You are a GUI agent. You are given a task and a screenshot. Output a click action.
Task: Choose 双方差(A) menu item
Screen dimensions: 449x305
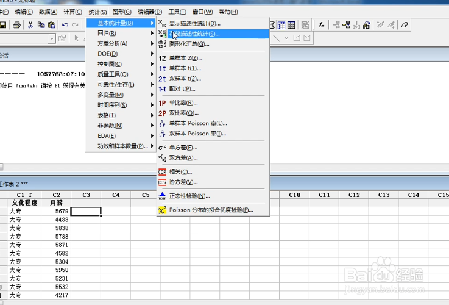point(213,158)
